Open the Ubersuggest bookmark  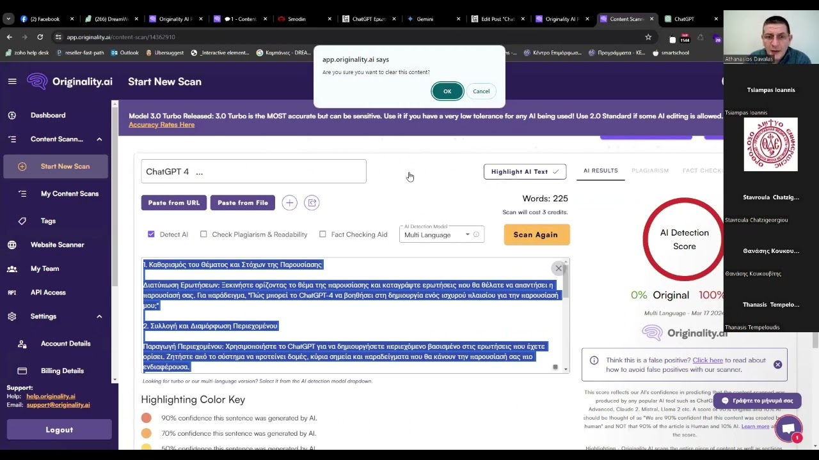pos(164,53)
